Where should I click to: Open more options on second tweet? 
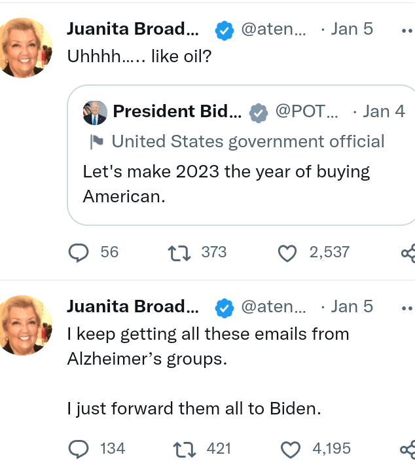click(x=407, y=306)
